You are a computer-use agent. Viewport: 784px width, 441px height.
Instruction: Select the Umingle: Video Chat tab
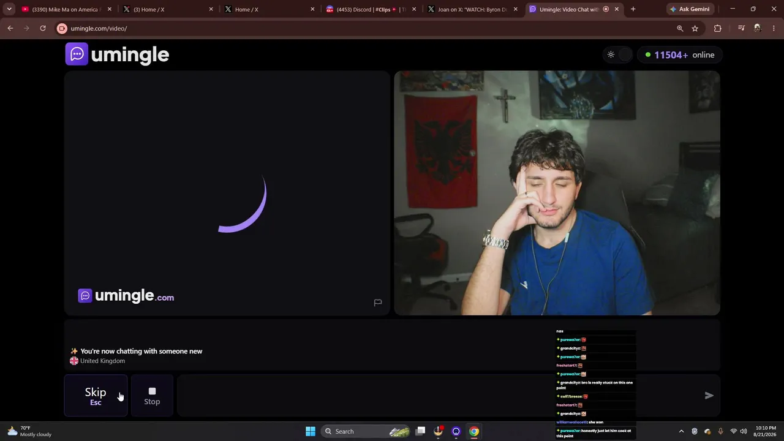pos(575,9)
